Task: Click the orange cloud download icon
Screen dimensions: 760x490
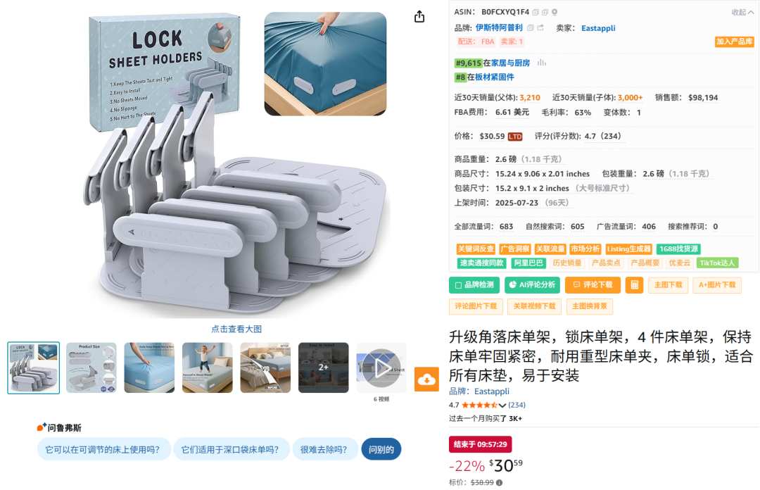Action: pyautogui.click(x=426, y=379)
